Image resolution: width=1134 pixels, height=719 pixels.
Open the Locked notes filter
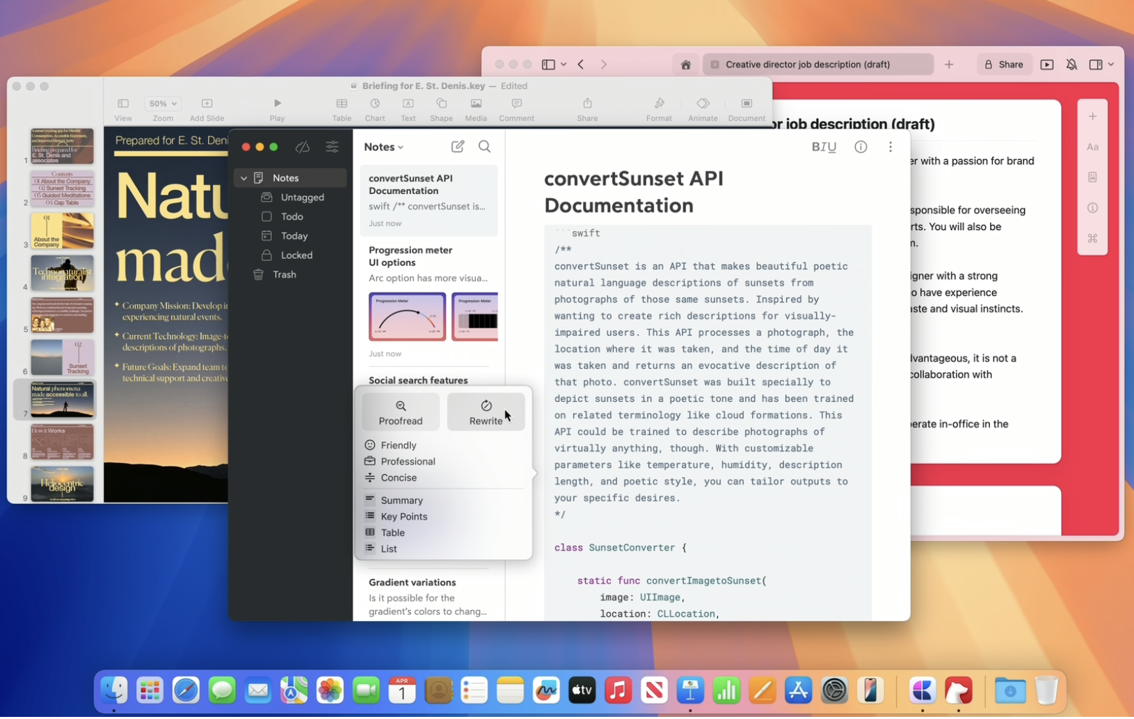[296, 255]
